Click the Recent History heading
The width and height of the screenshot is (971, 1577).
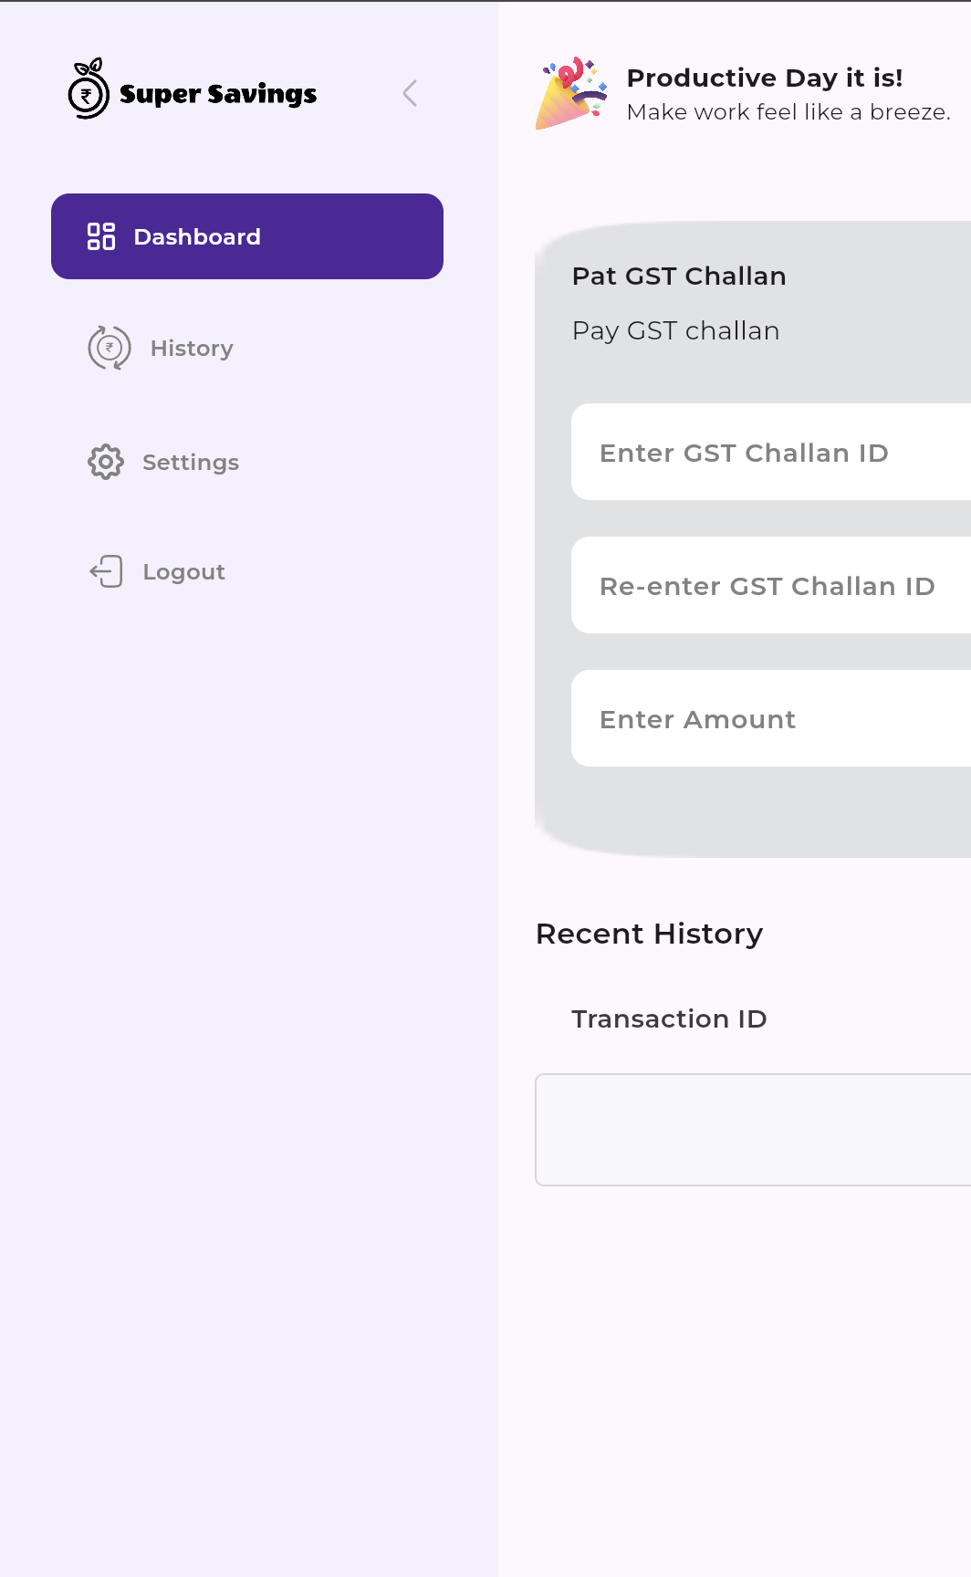coord(649,934)
